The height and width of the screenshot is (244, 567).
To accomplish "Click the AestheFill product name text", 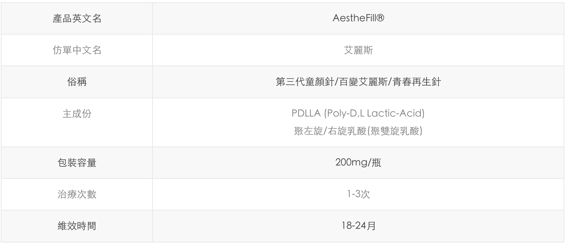I will [354, 19].
